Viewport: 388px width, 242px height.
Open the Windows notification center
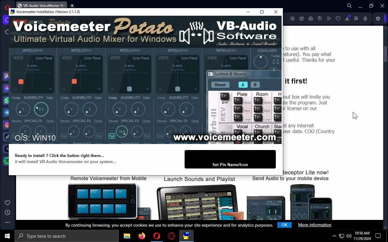378,236
